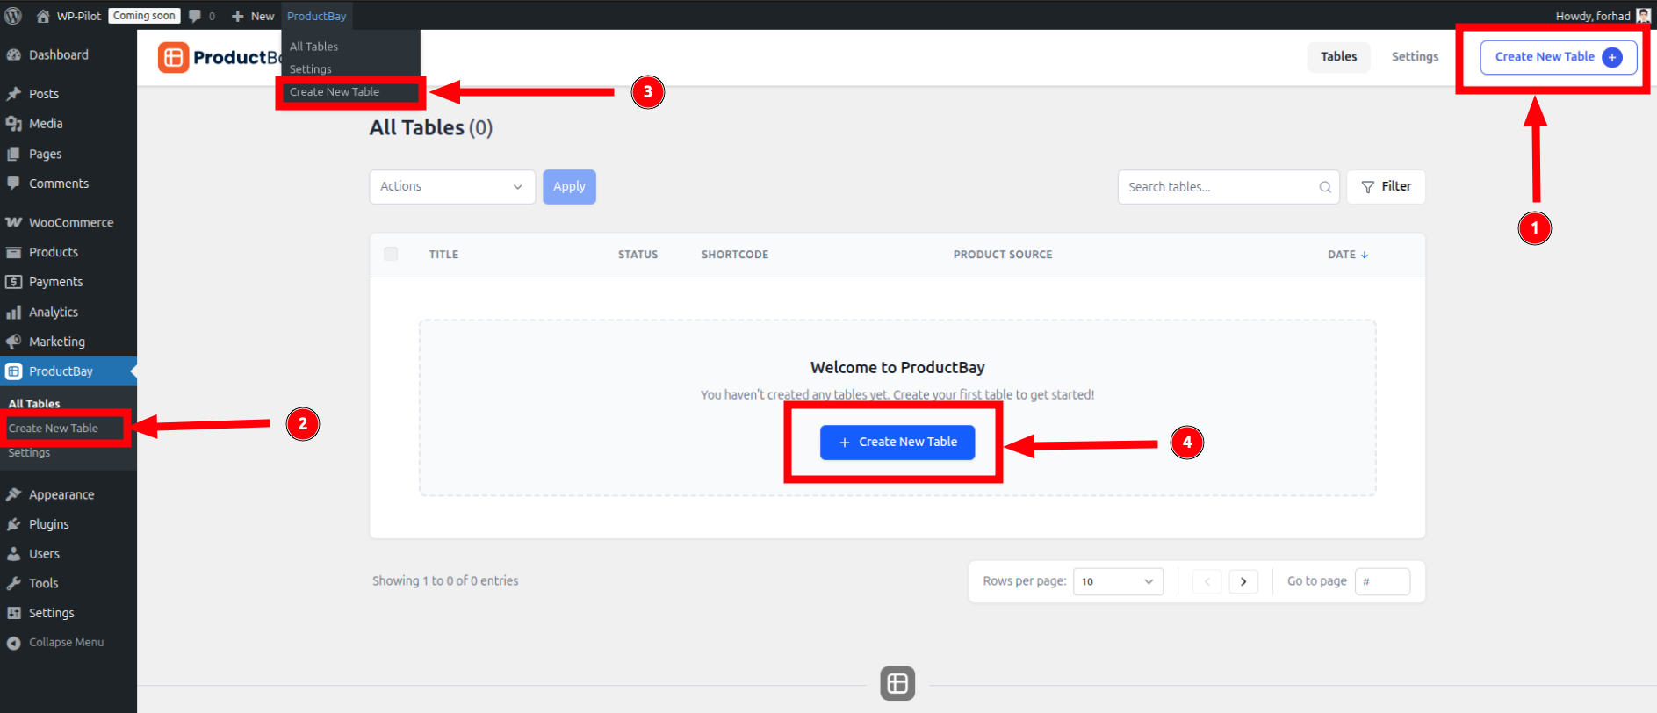The width and height of the screenshot is (1657, 713).
Task: Focus the Go to page field
Action: (x=1382, y=581)
